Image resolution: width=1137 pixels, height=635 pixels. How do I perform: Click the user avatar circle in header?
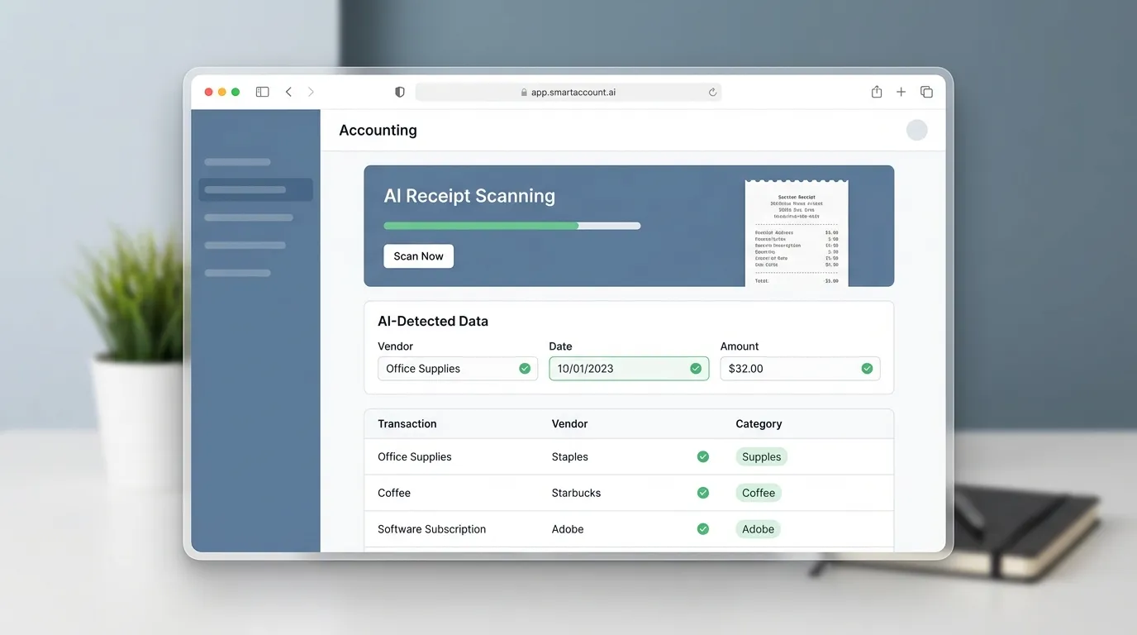pos(916,130)
